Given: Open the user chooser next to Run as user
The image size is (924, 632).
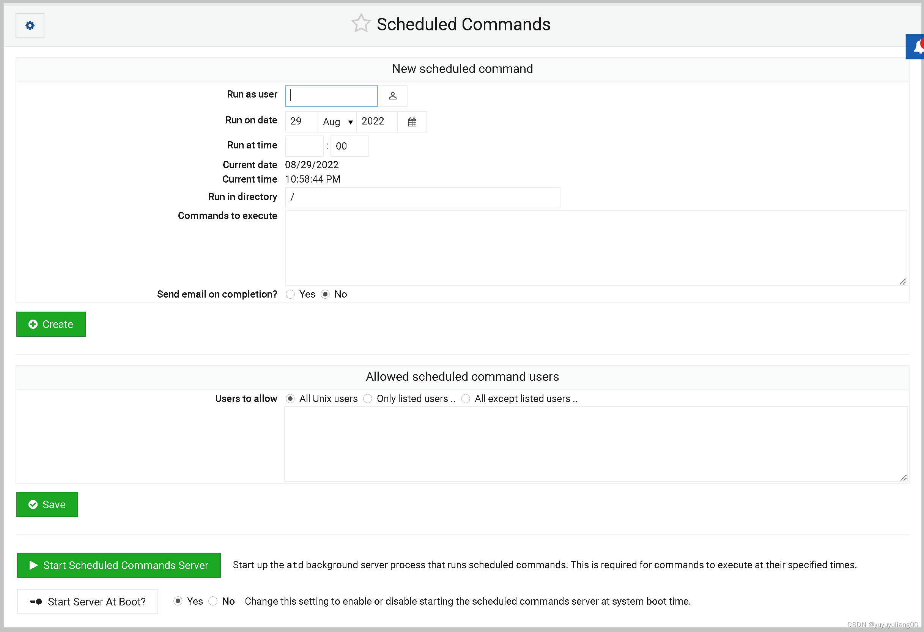Looking at the screenshot, I should (392, 96).
